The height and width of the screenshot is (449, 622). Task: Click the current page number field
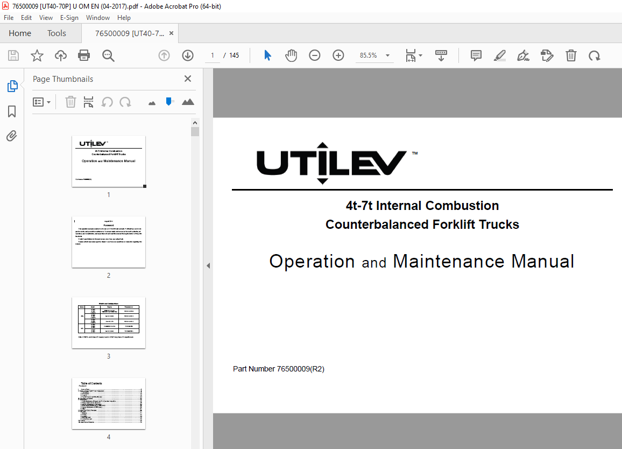[213, 55]
